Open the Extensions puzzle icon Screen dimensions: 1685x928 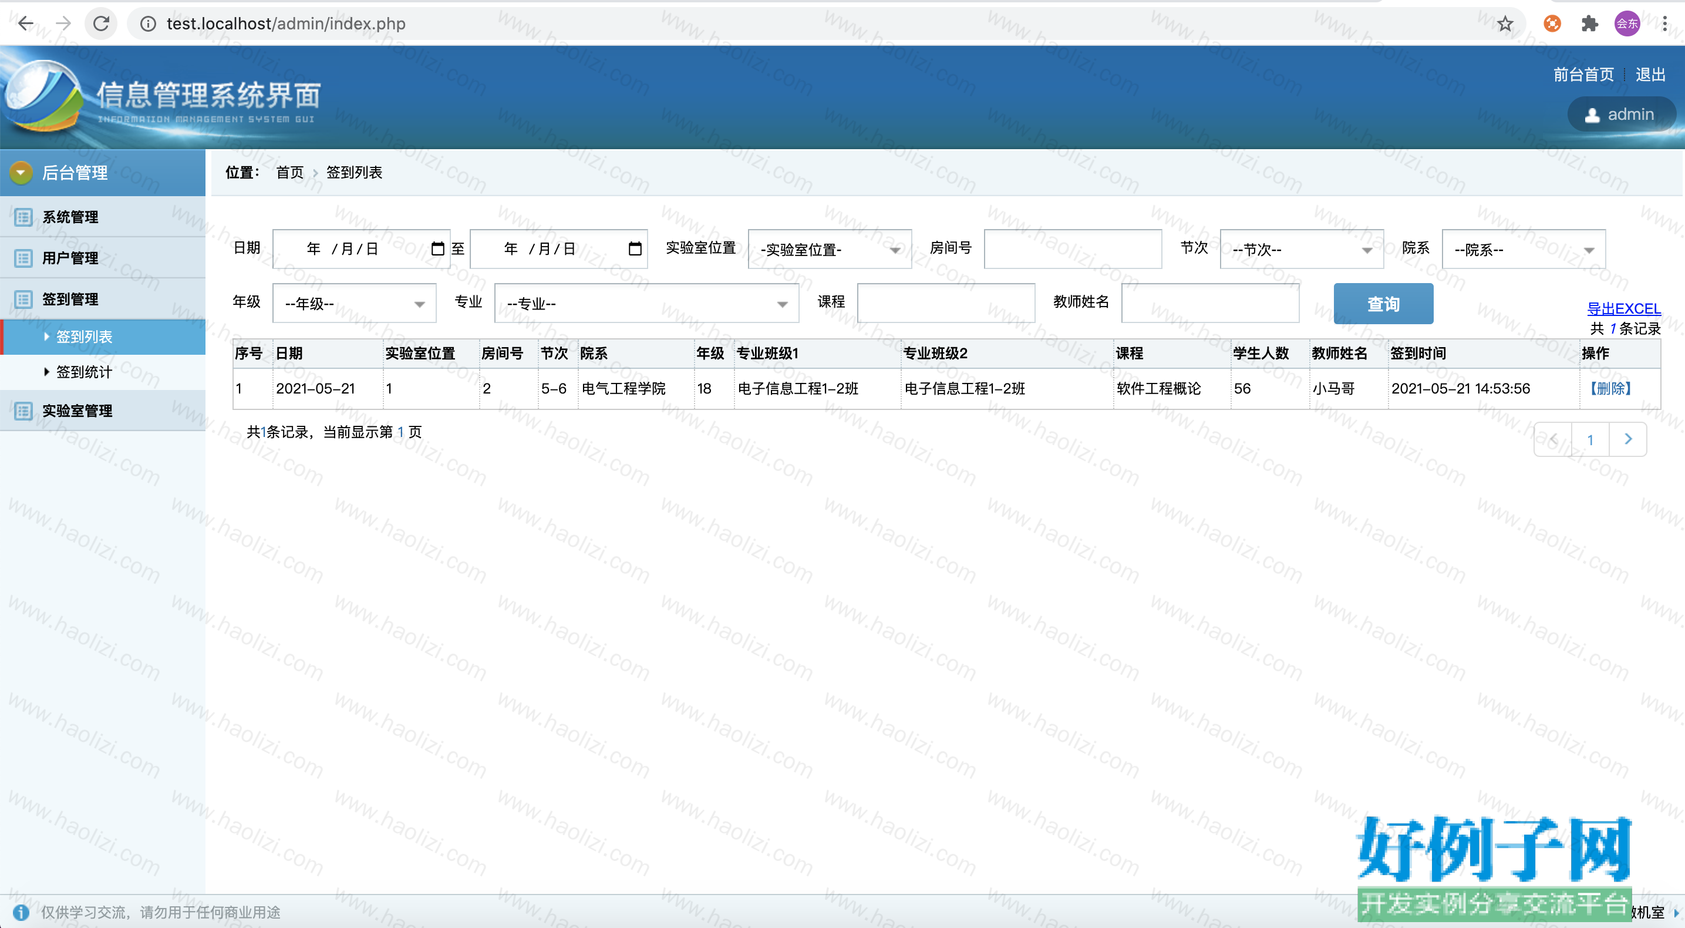point(1590,23)
